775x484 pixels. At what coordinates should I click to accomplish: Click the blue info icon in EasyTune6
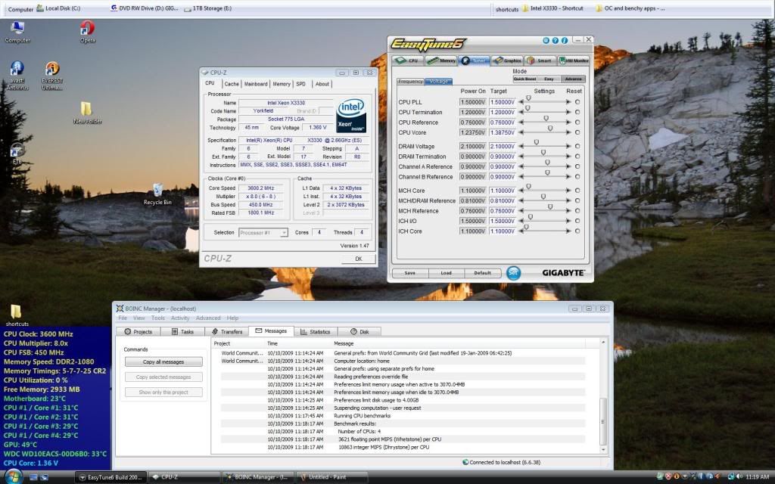(564, 41)
